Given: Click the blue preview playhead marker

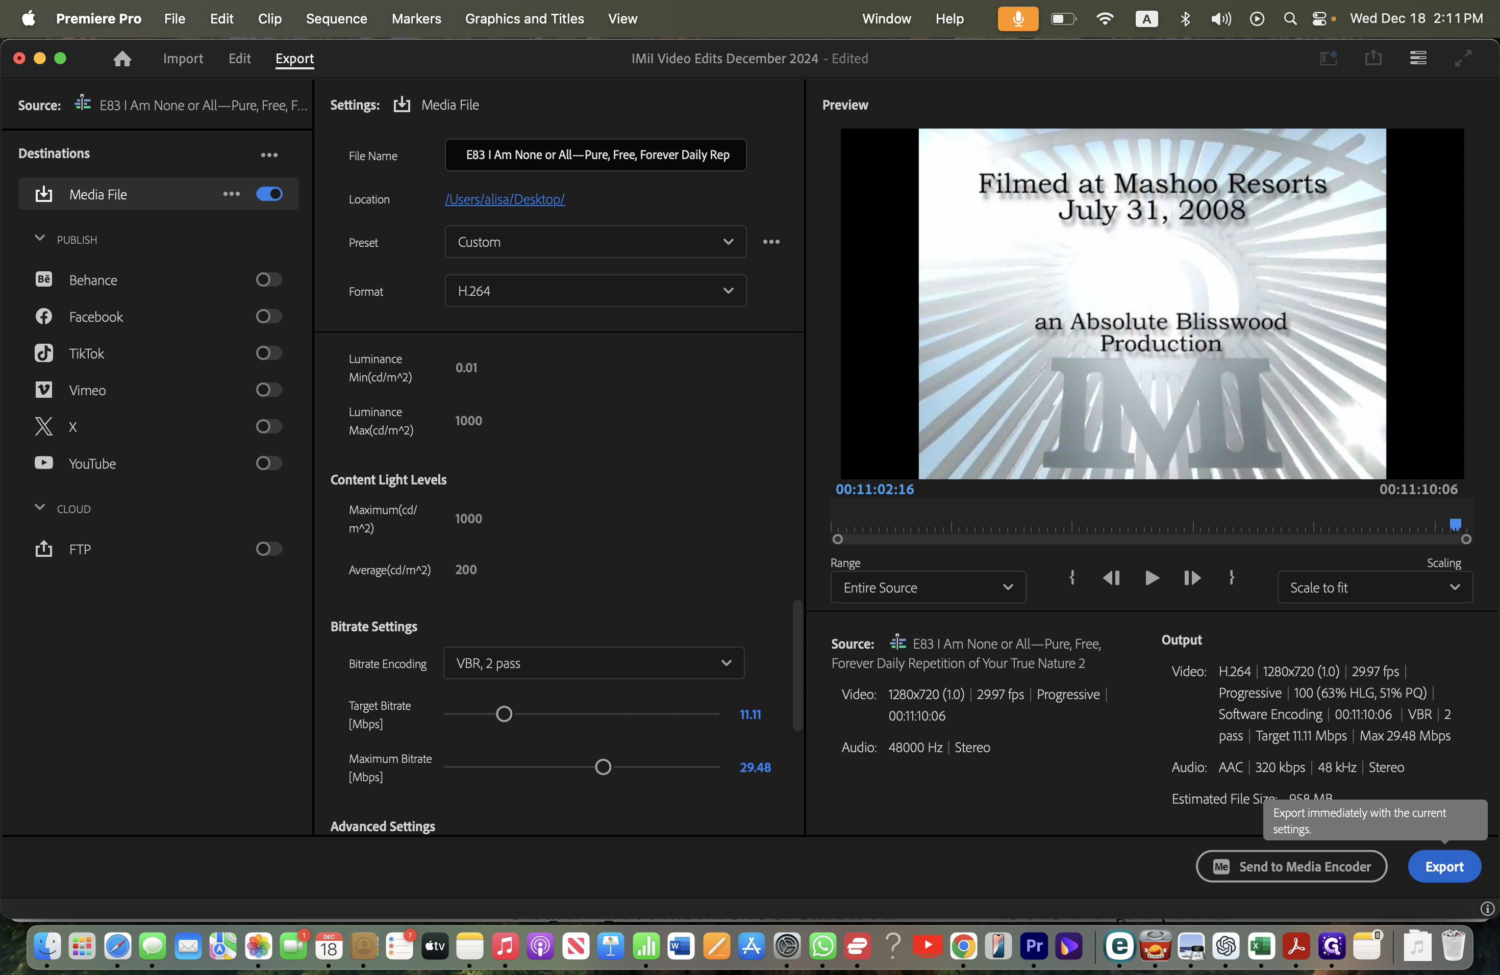Looking at the screenshot, I should click(1455, 524).
